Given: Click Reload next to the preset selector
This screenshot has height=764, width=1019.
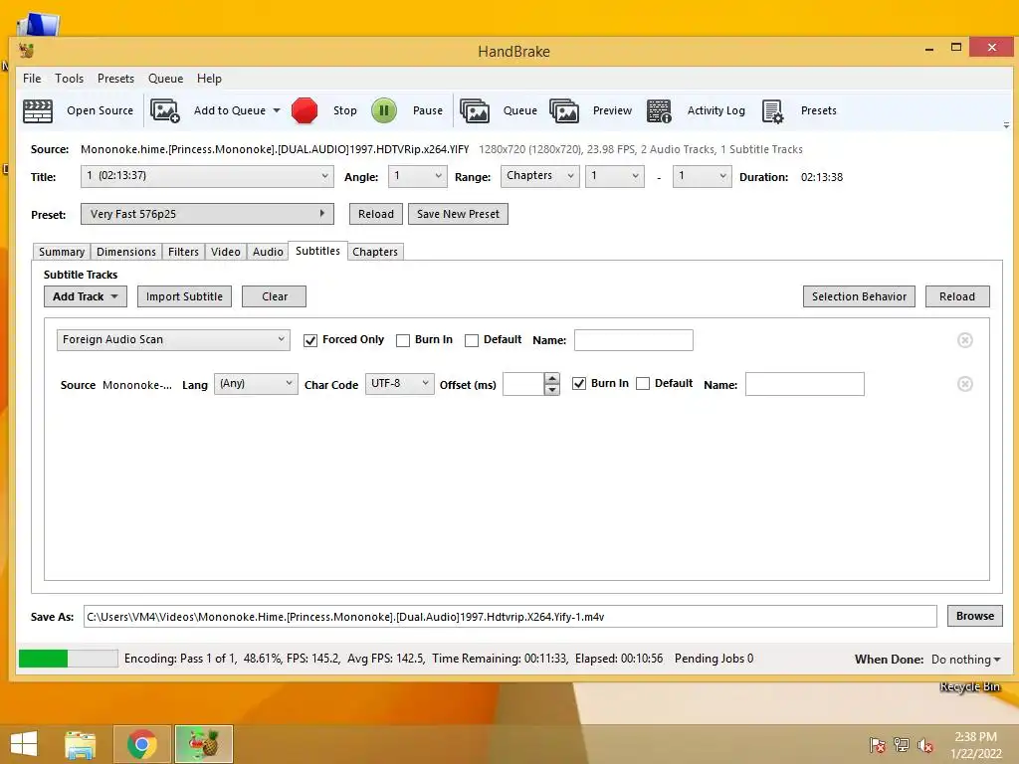Looking at the screenshot, I should click(375, 214).
